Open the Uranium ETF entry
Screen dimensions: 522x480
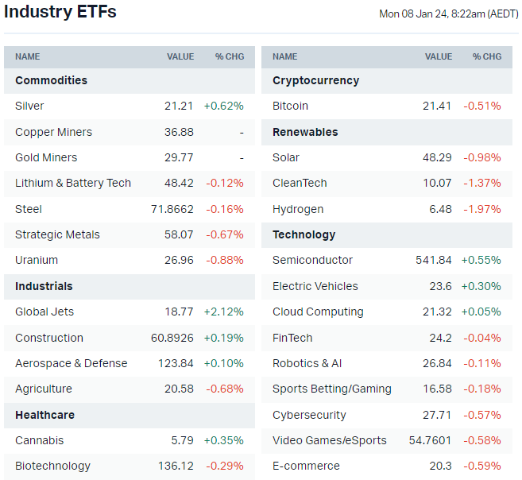pos(37,260)
